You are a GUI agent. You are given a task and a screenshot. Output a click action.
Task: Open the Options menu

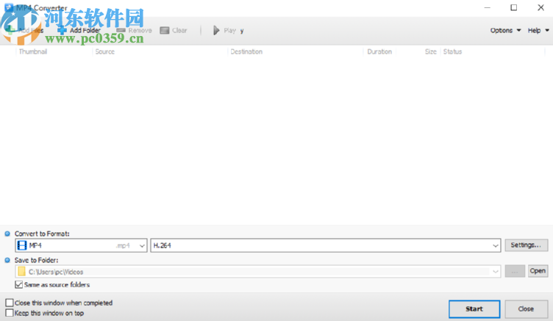[x=505, y=30]
